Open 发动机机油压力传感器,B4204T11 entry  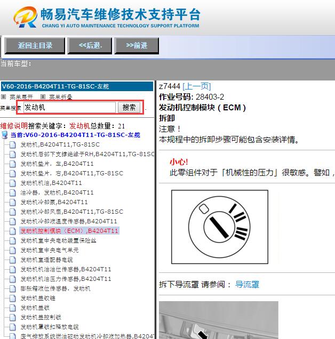(66, 279)
